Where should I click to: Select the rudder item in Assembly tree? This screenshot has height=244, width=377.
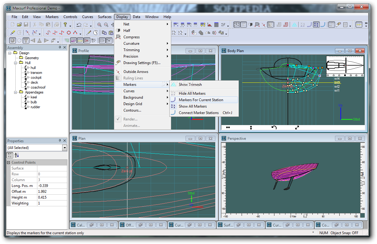click(35, 107)
